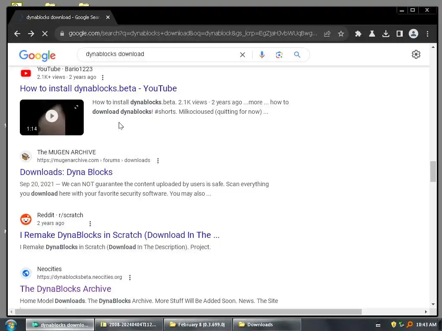Screen dimensions: 442x331
Task: Click the scroll down arrow
Action: 433,304
